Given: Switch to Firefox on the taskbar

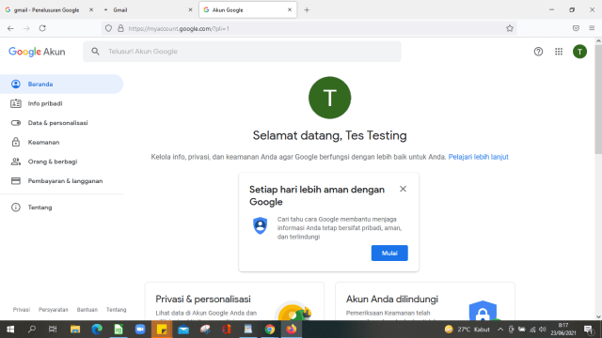Looking at the screenshot, I should 292,330.
